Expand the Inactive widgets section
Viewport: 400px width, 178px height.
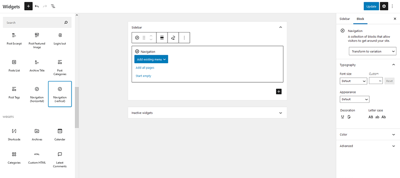(207, 113)
